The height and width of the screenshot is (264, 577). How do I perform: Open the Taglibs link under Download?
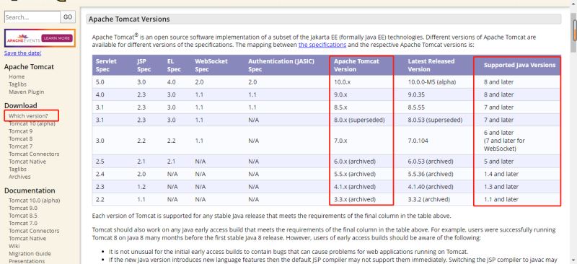click(17, 169)
